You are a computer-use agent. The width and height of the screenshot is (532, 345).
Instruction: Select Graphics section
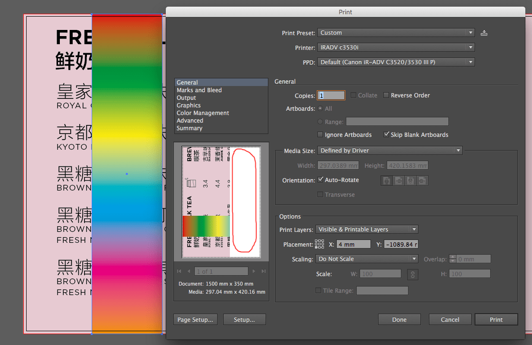(221, 105)
